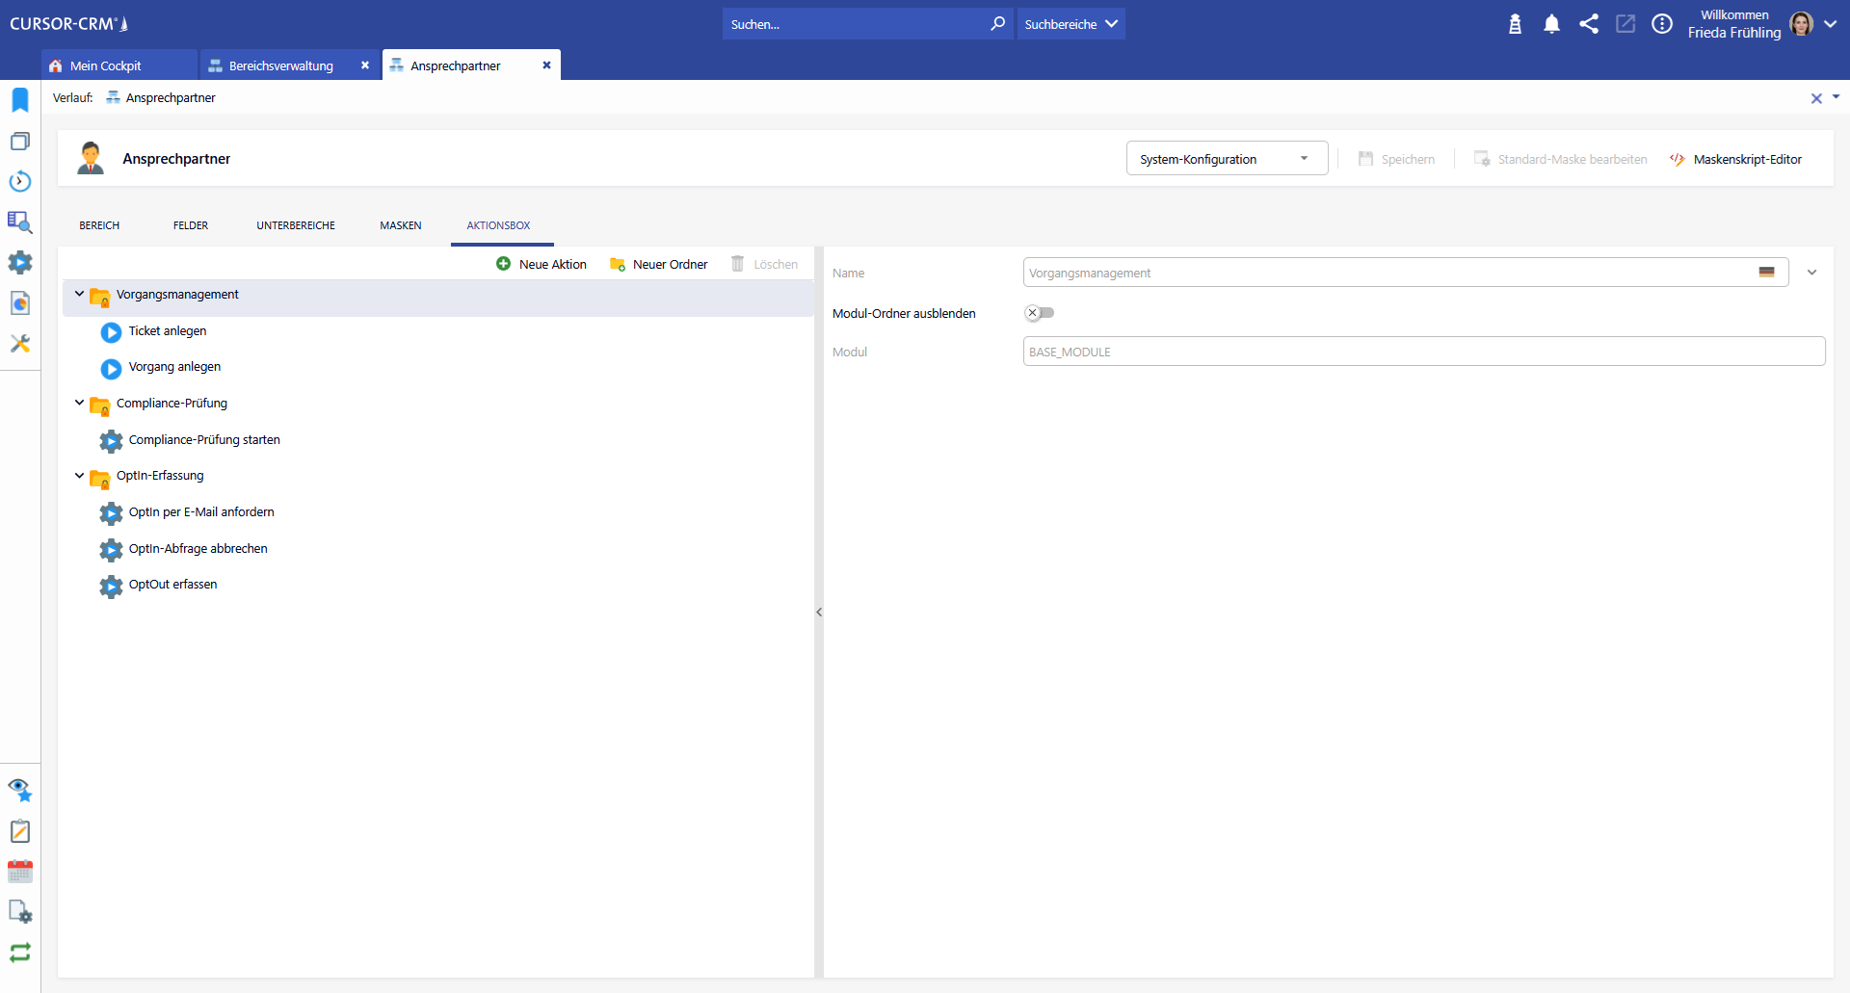Toggle Modul-Ordner ausblenden switch
Image resolution: width=1850 pixels, height=993 pixels.
click(1040, 313)
